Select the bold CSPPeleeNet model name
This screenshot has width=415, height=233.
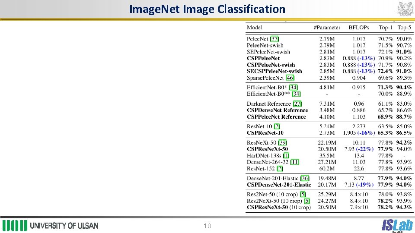(x=263, y=58)
